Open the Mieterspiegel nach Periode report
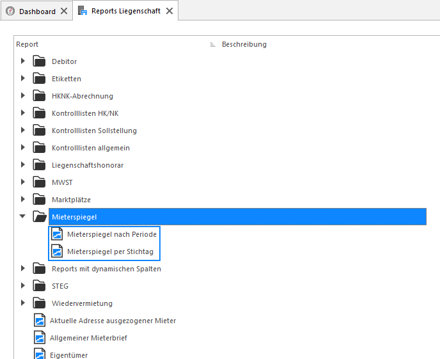Image resolution: width=440 pixels, height=359 pixels. point(112,234)
